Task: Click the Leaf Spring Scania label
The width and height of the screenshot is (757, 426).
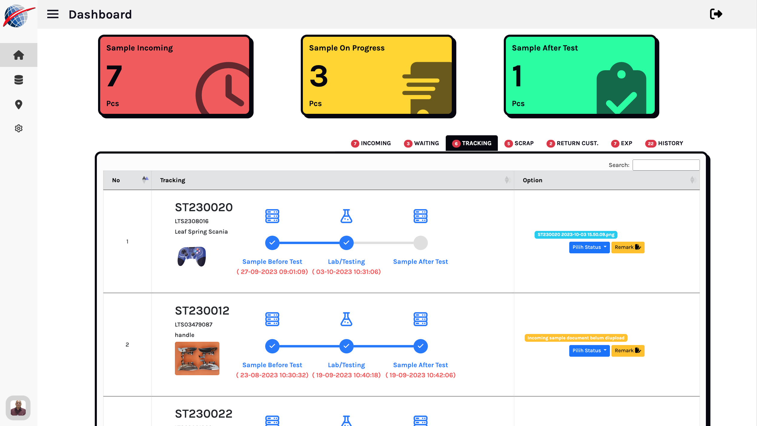Action: click(x=201, y=232)
